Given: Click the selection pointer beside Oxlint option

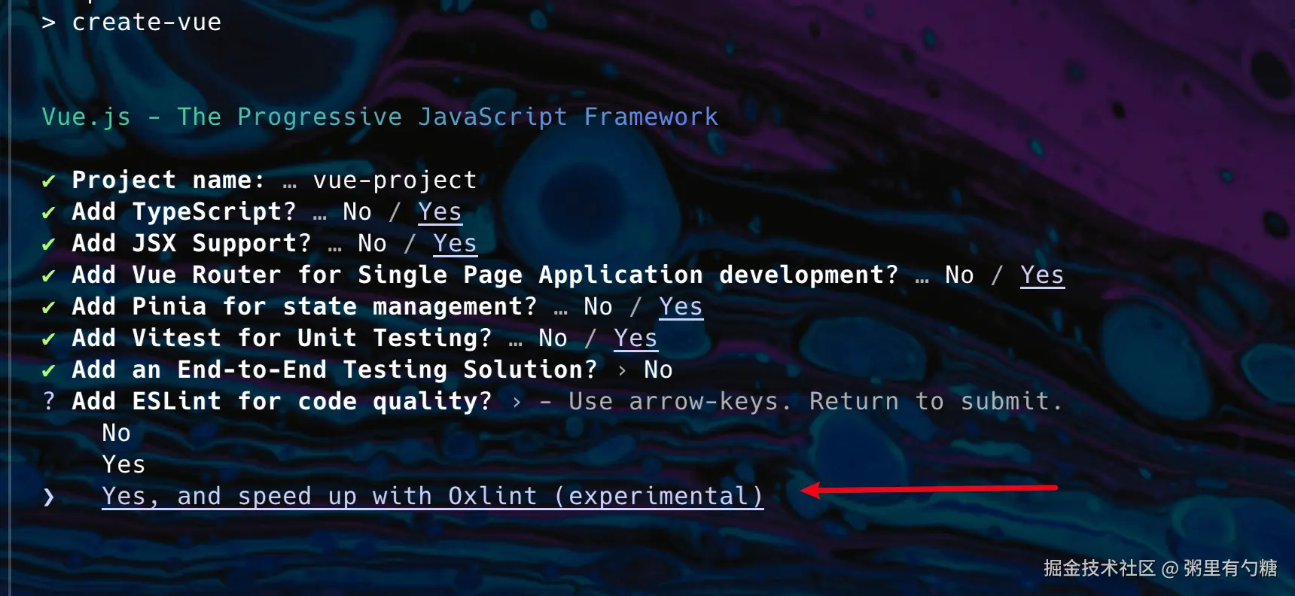Looking at the screenshot, I should 49,497.
